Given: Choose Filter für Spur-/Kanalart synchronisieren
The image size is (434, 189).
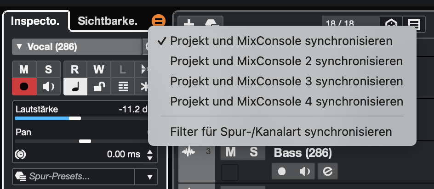Looking at the screenshot, I should [281, 132].
